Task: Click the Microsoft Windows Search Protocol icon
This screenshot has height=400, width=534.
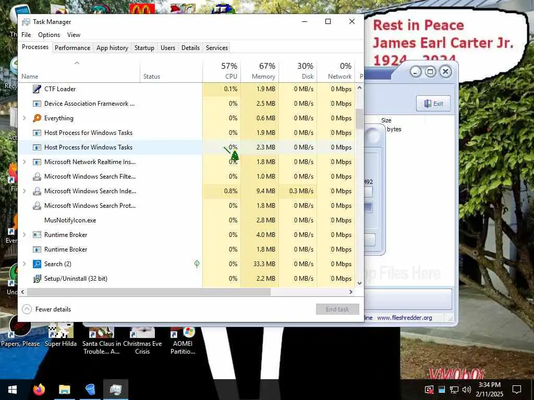Action: [37, 206]
